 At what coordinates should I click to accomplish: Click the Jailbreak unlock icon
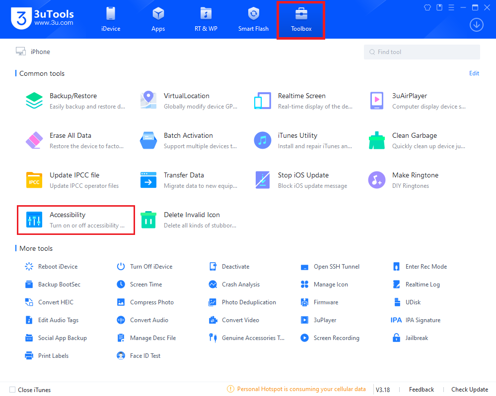396,338
